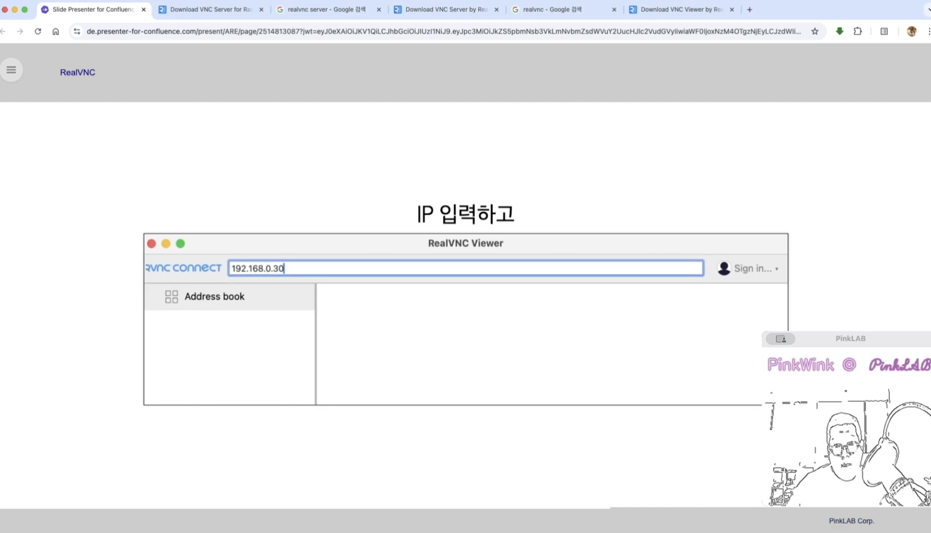The height and width of the screenshot is (533, 931).
Task: Click the browser reload icon
Action: [x=38, y=31]
